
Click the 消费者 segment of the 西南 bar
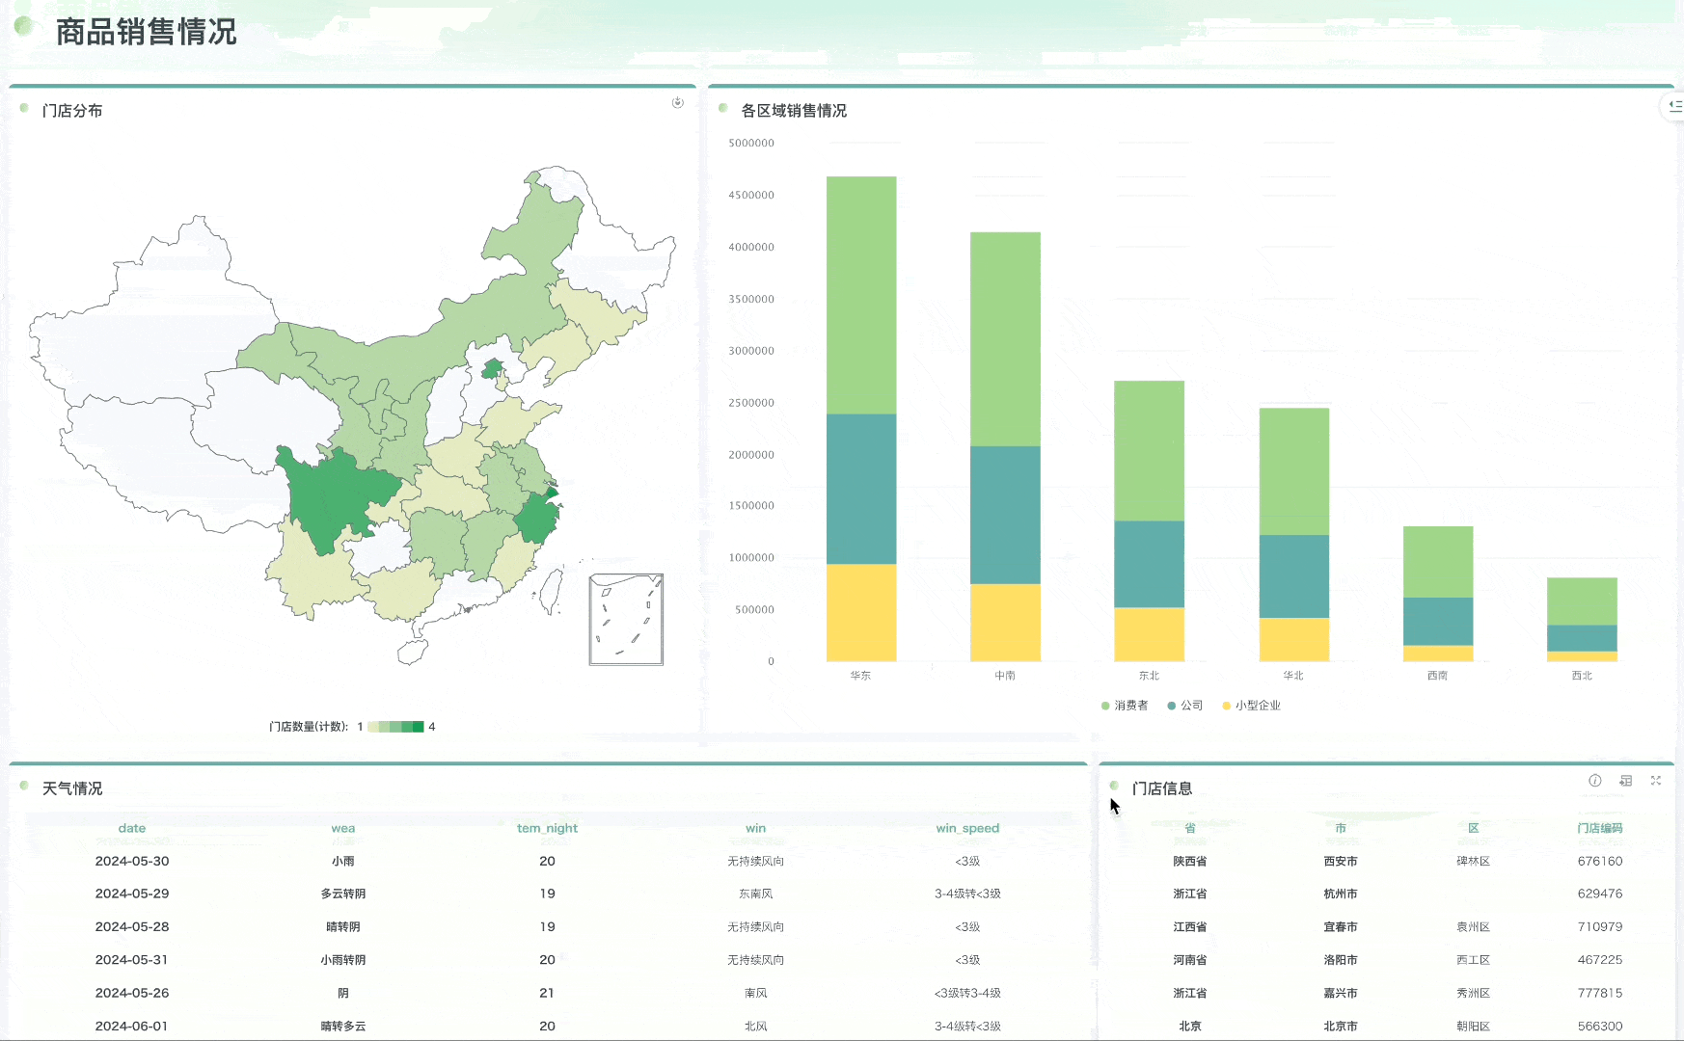point(1438,562)
